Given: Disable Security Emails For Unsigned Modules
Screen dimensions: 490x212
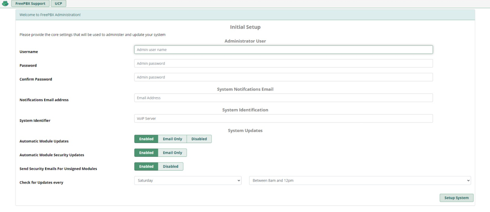Looking at the screenshot, I should [x=170, y=166].
